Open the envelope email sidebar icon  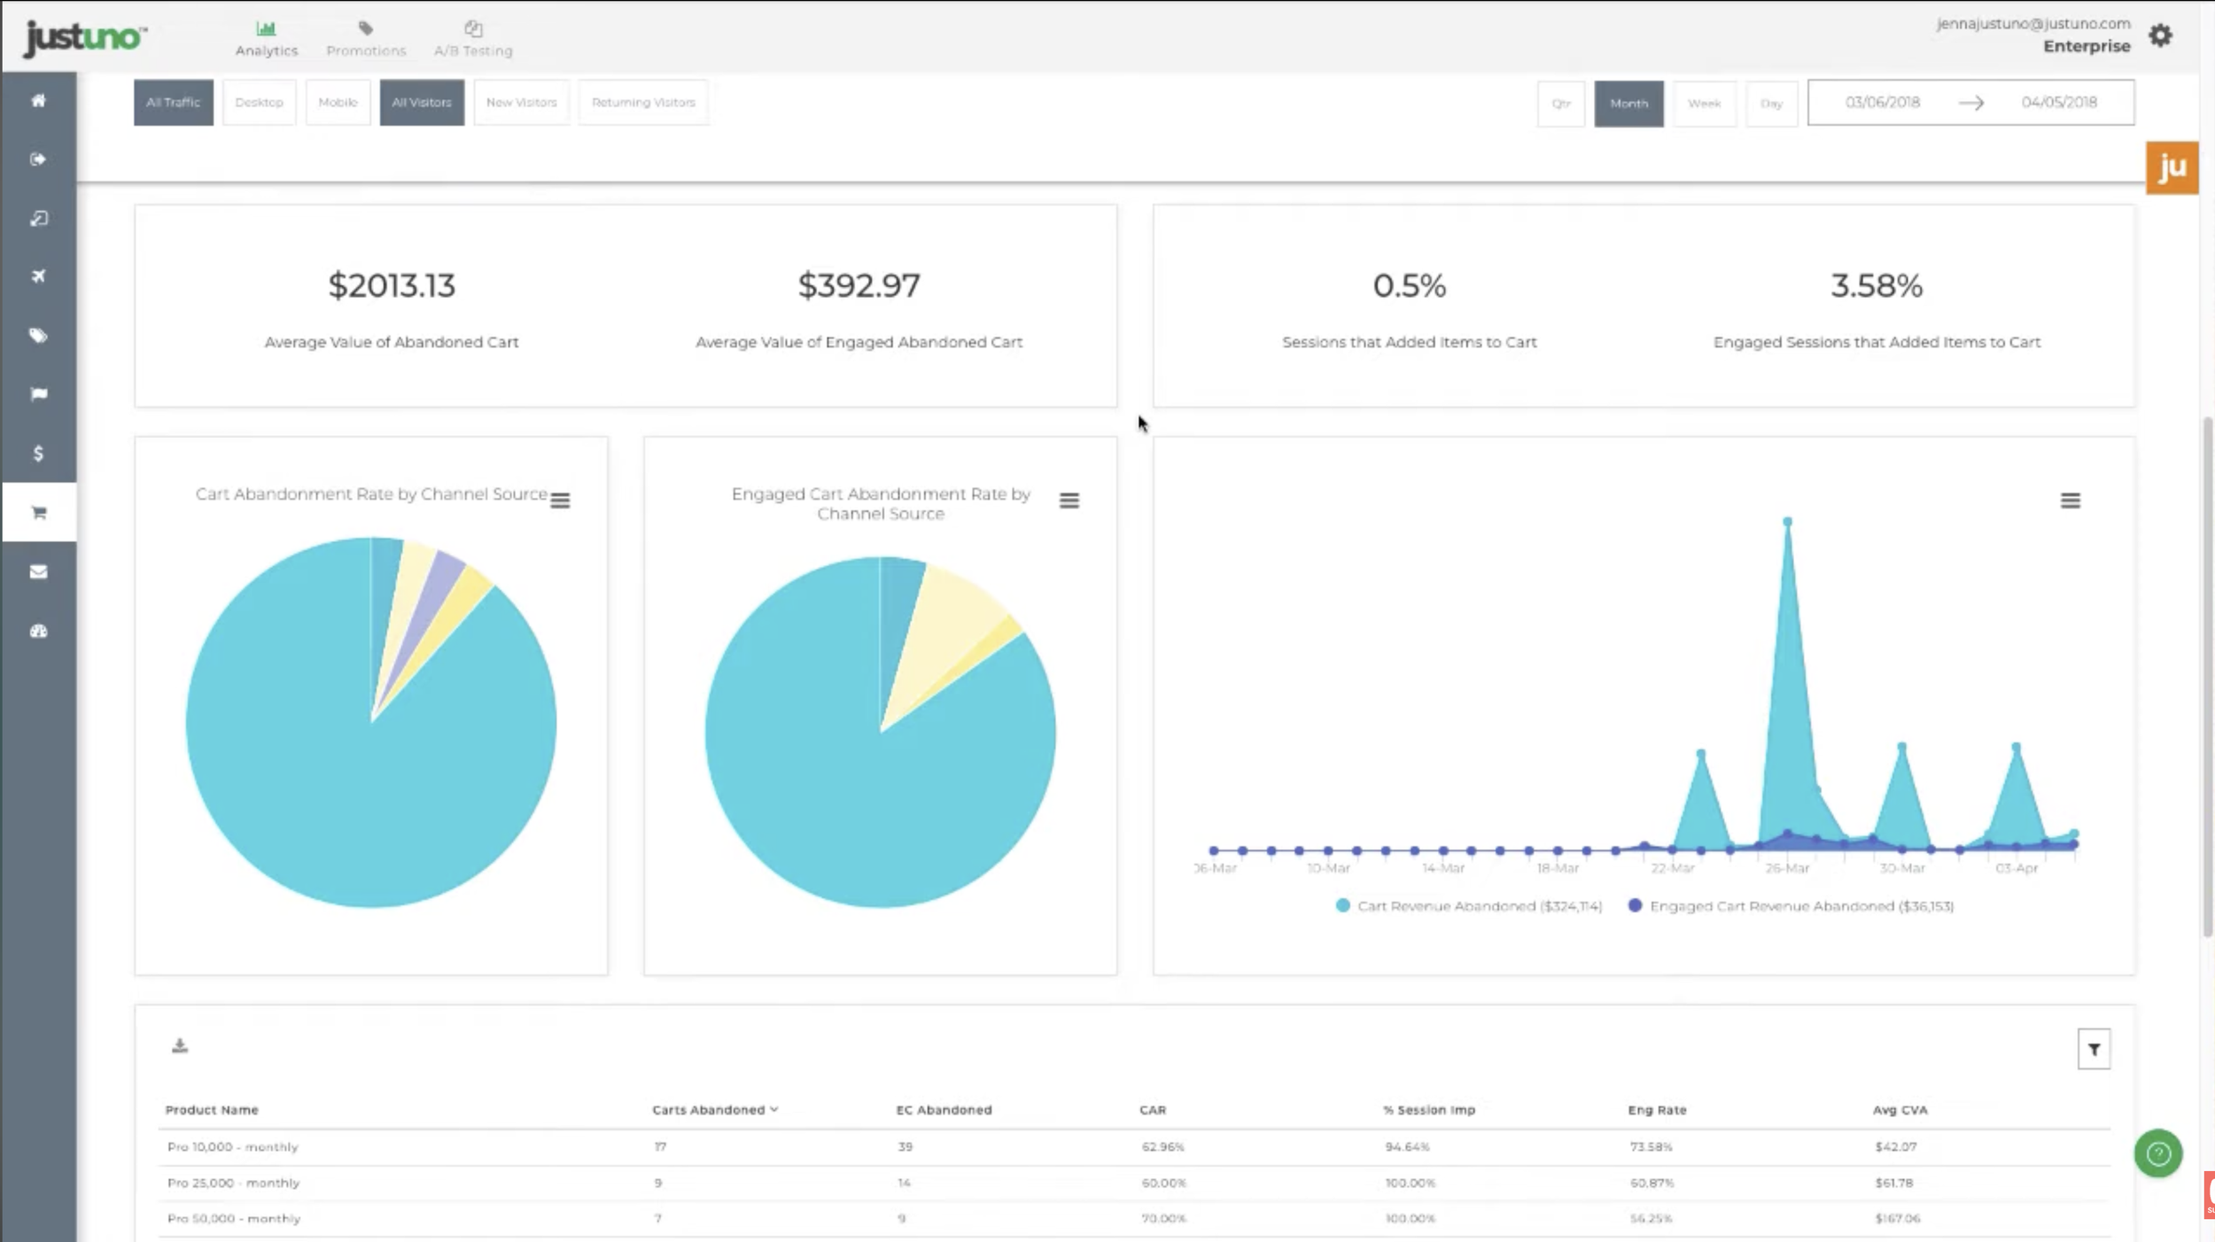pyautogui.click(x=38, y=571)
